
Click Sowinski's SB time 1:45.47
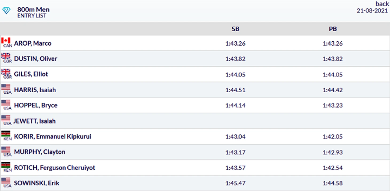(235, 183)
